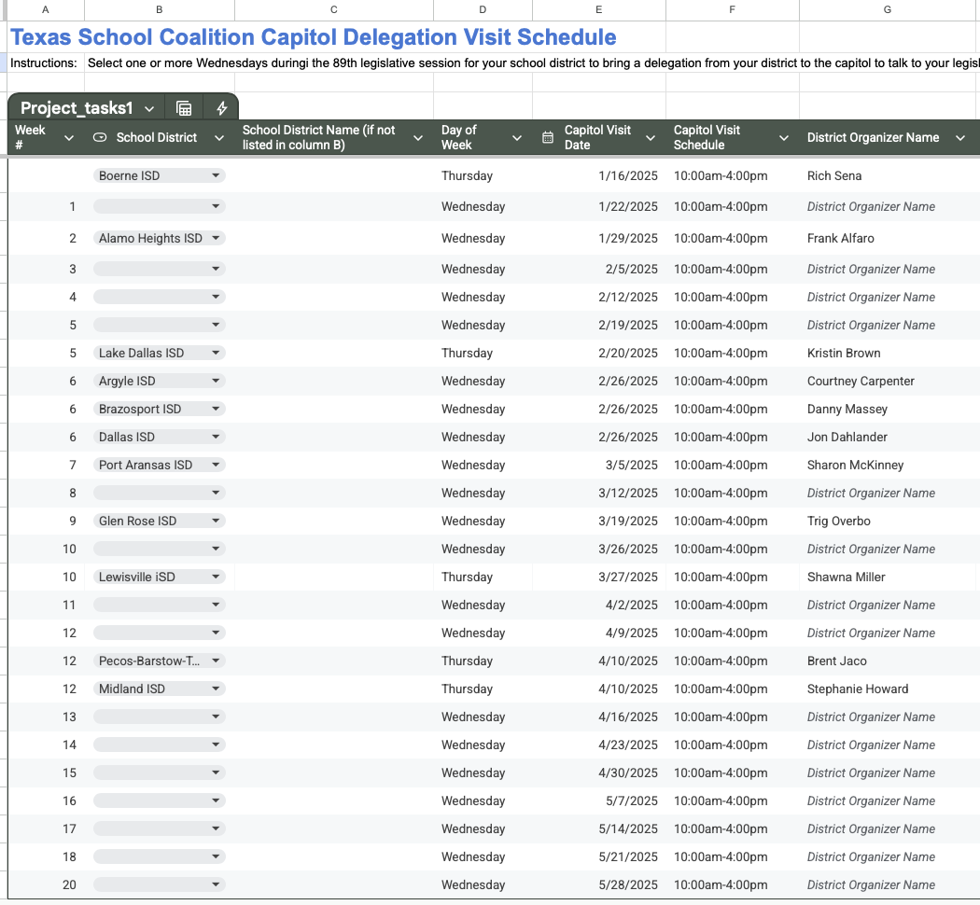980x905 pixels.
Task: Open the Day of Week column menu arrow
Action: [517, 138]
